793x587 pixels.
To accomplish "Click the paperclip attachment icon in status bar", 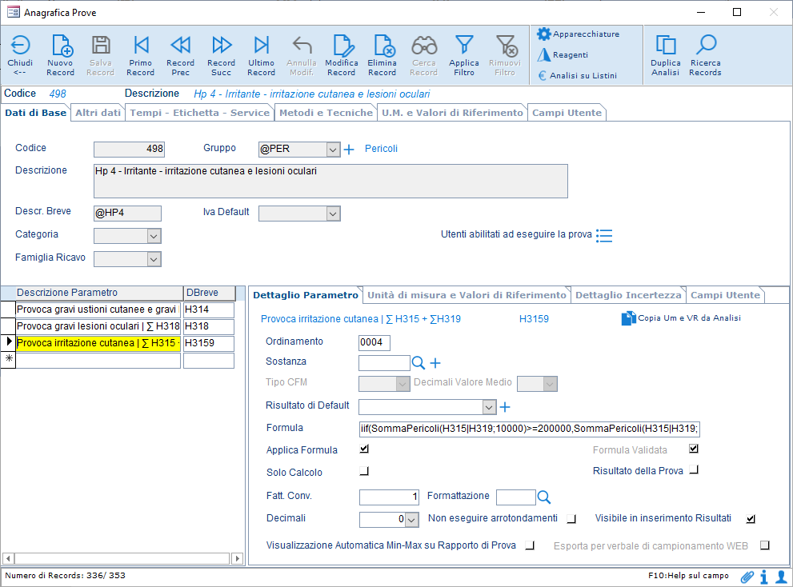I will (x=747, y=577).
